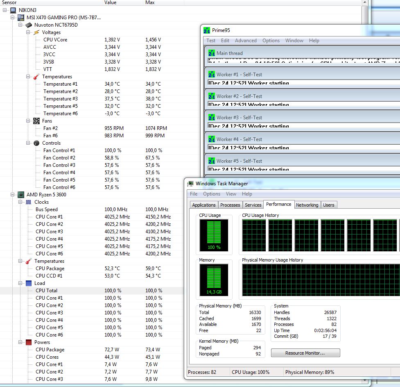
Task: Open Task Manager's View menu
Action: click(x=231, y=194)
